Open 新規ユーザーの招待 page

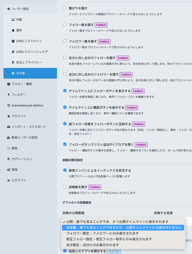tap(30, 137)
